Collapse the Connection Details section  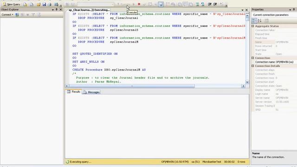point(252,66)
